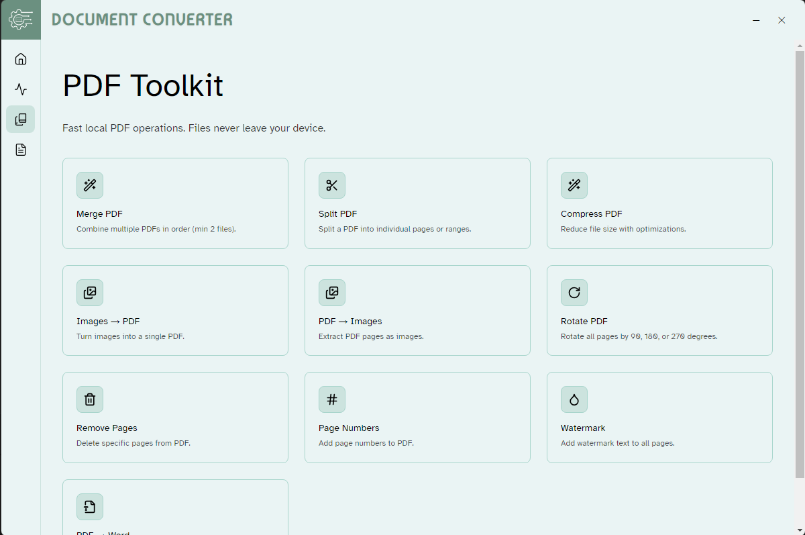Click the Page Numbers hash icon

[332, 399]
